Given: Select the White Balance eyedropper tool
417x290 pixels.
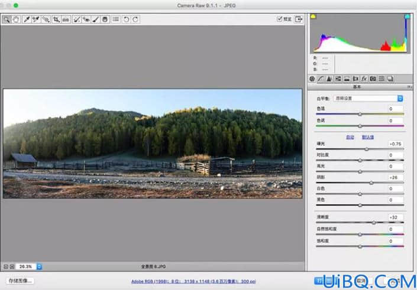Looking at the screenshot, I should [x=27, y=19].
